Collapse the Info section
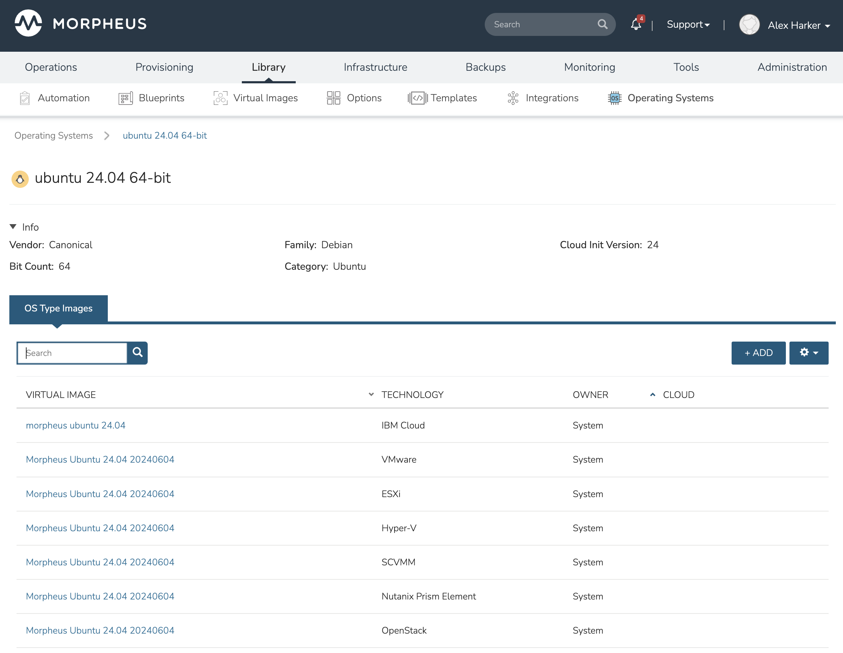This screenshot has height=653, width=843. (x=13, y=227)
